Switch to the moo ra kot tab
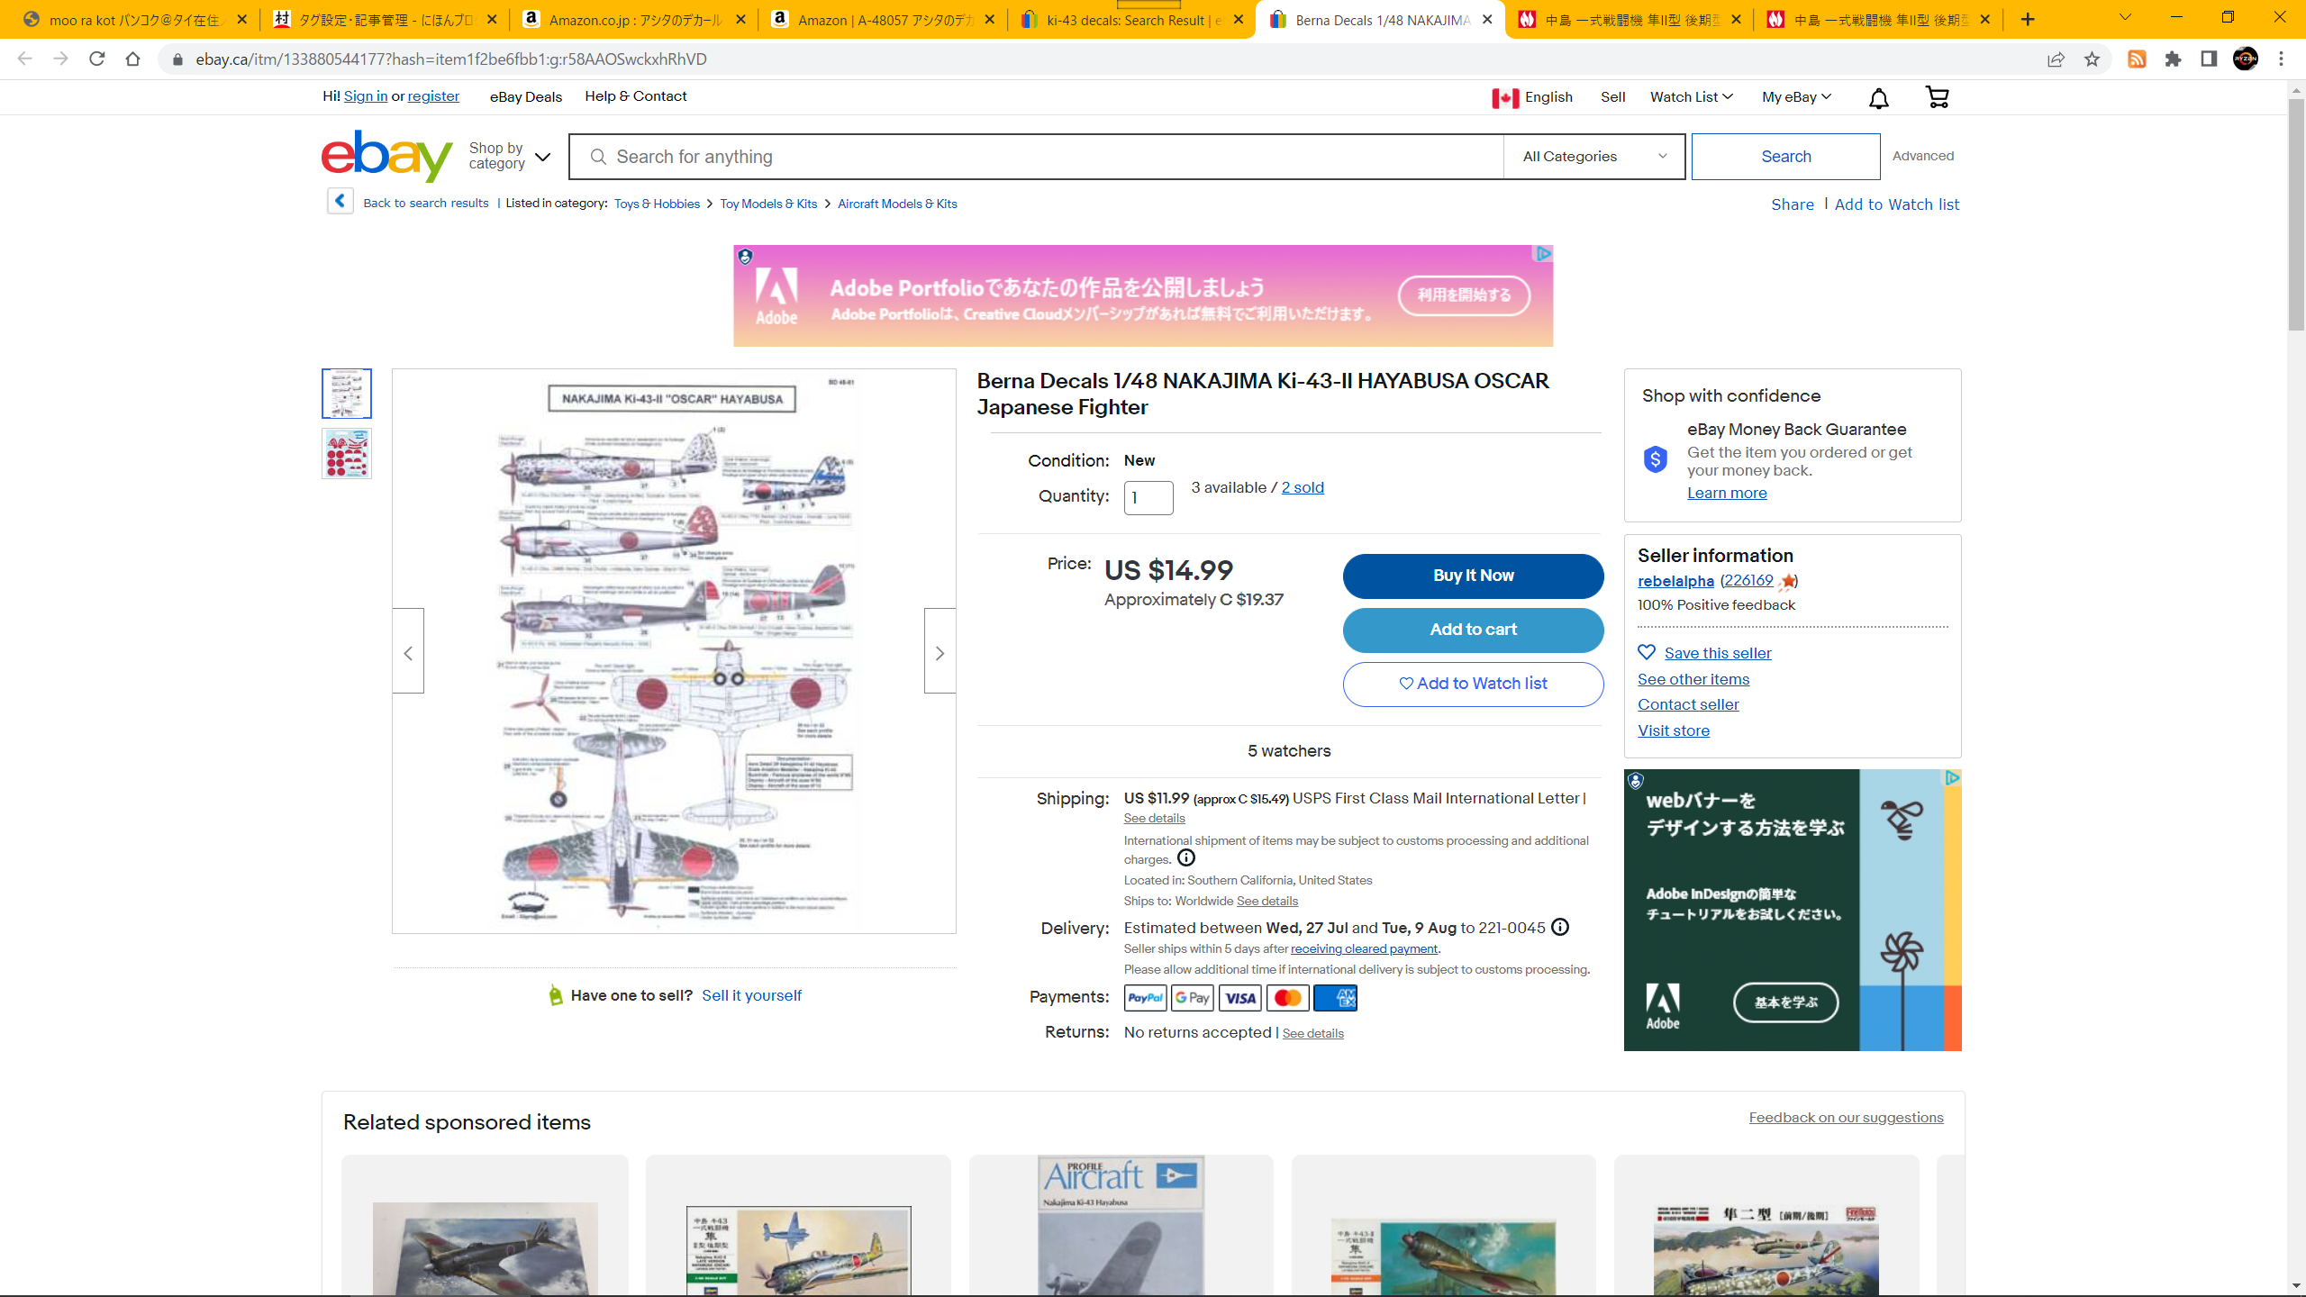 pyautogui.click(x=133, y=20)
